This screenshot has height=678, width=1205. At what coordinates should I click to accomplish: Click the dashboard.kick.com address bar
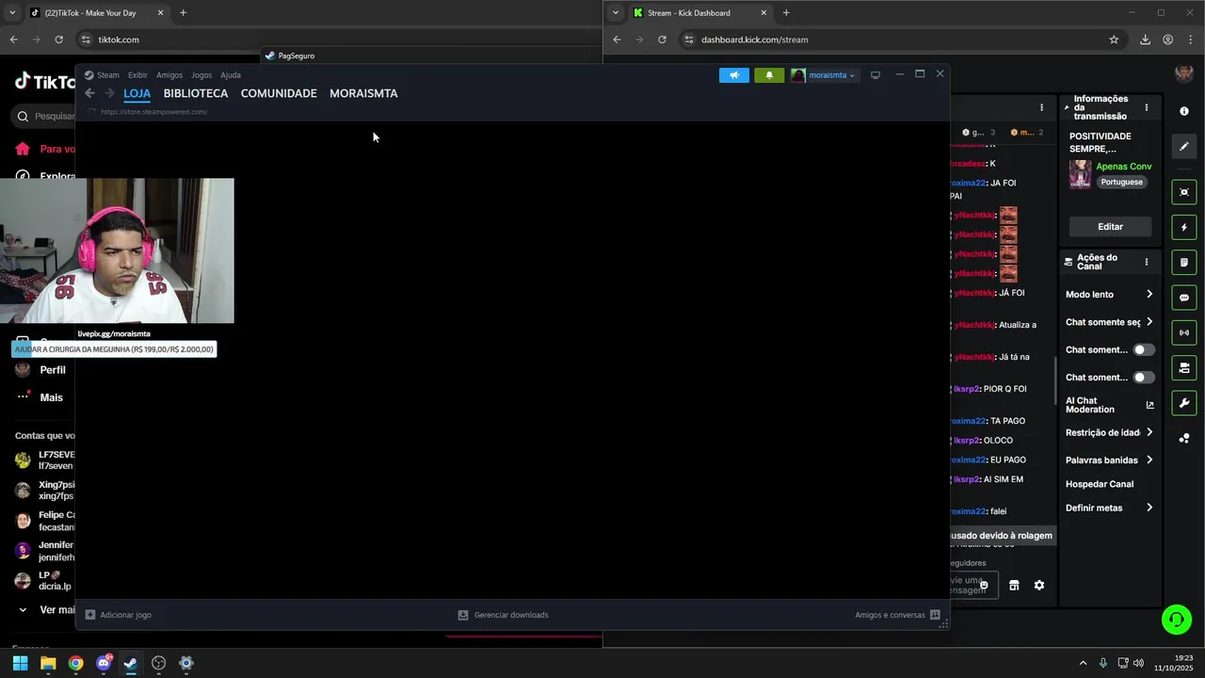click(894, 40)
